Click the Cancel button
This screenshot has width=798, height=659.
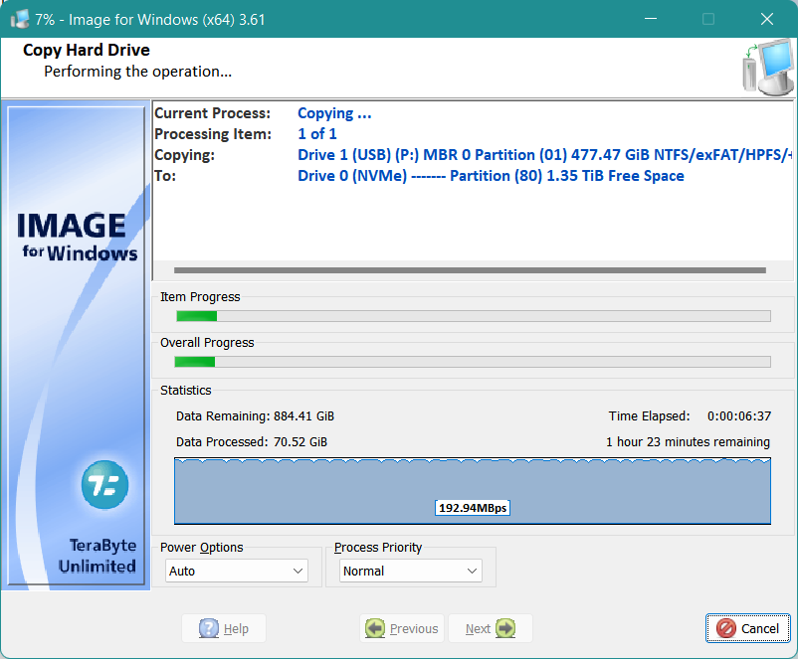click(x=747, y=628)
